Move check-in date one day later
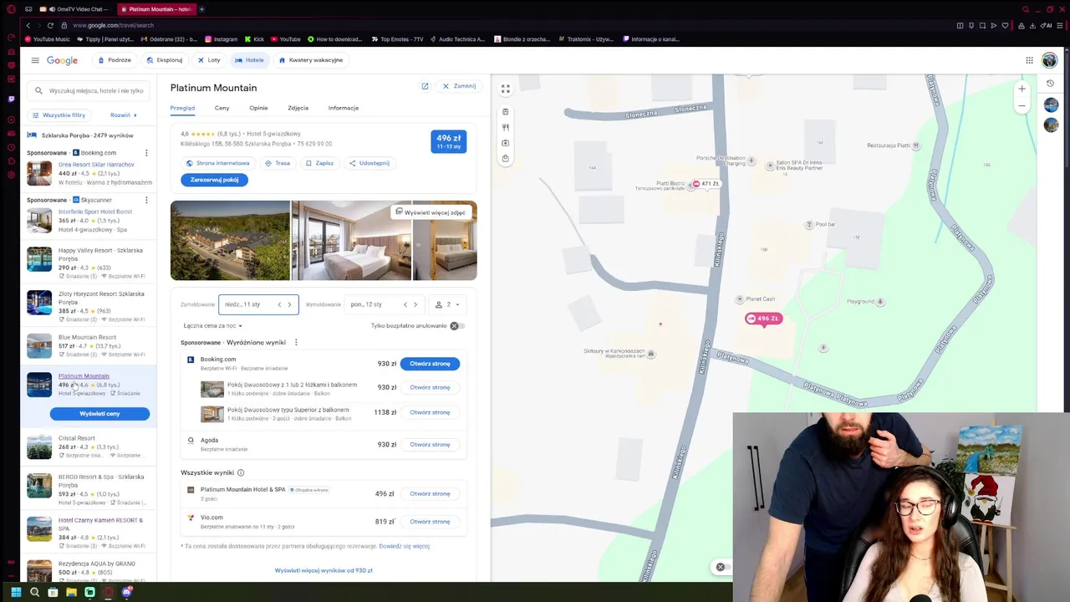1070x602 pixels. coord(289,304)
